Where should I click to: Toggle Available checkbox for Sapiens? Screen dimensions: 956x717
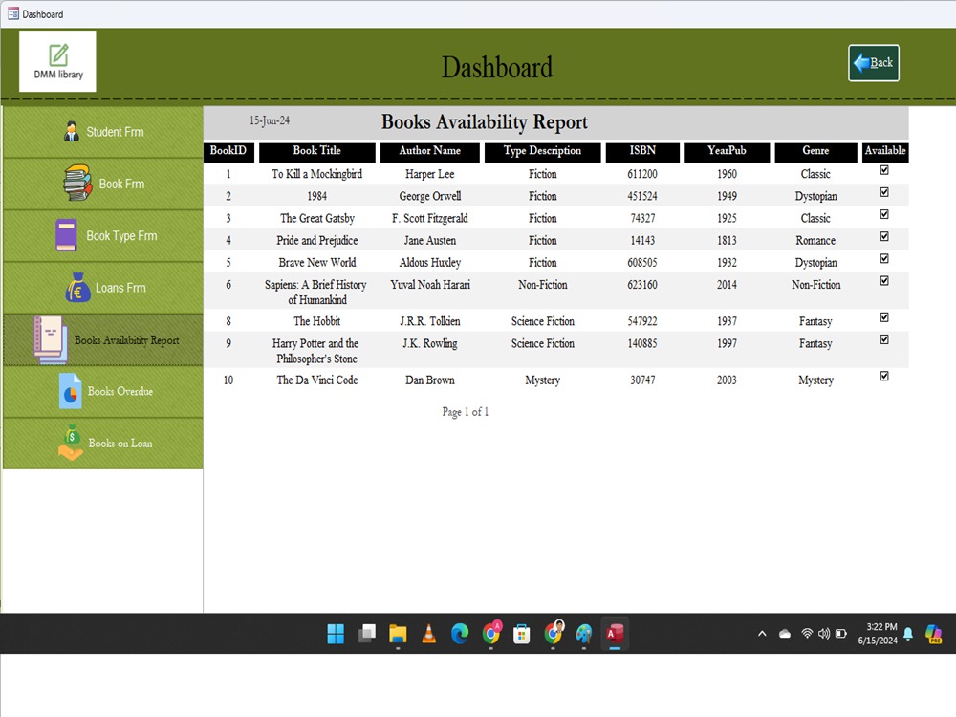coord(884,280)
